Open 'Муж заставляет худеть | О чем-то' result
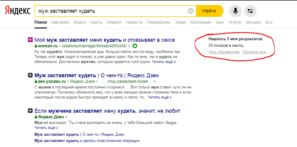 (97, 76)
